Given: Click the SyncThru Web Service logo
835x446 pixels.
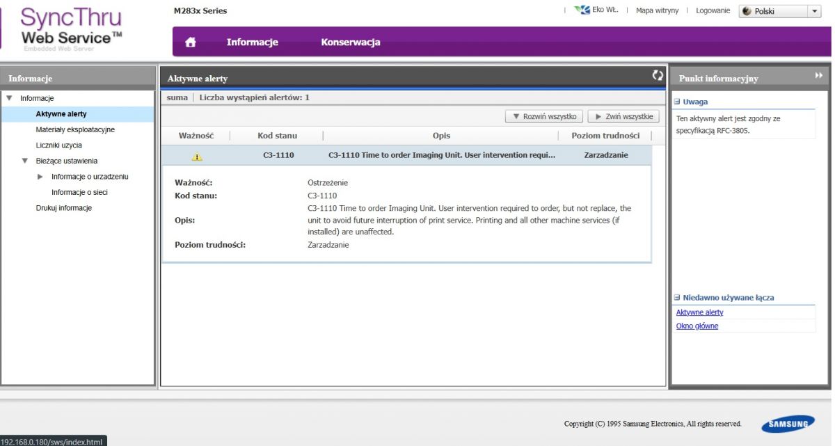Looking at the screenshot, I should point(71,28).
